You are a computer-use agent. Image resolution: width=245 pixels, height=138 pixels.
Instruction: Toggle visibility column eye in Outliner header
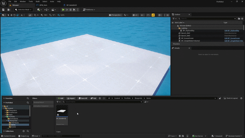[x=173, y=22]
